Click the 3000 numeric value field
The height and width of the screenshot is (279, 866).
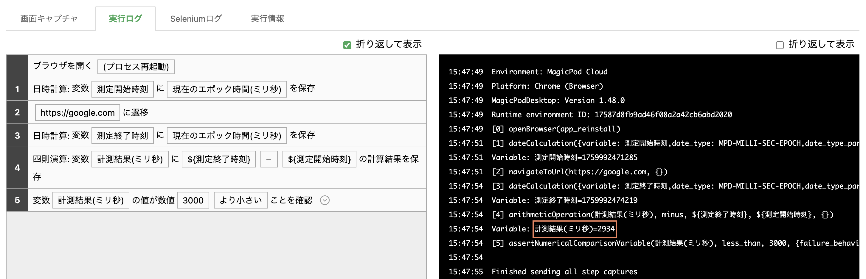193,200
